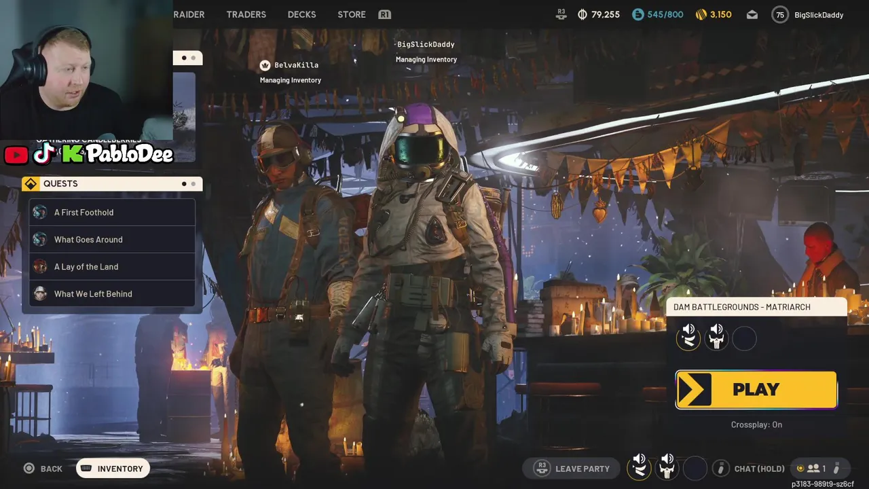Toggle Crossplay: On setting
Screen dimensions: 869x489
[756, 424]
